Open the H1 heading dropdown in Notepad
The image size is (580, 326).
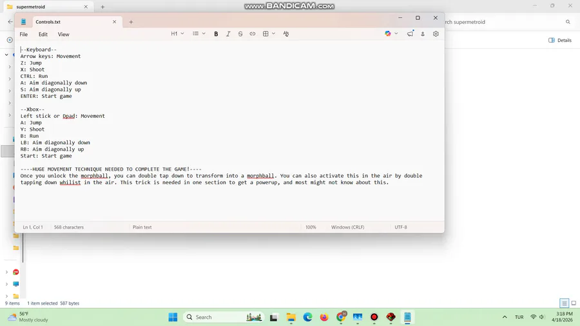(177, 34)
